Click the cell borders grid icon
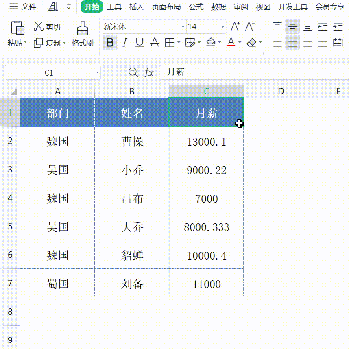 pyautogui.click(x=170, y=42)
